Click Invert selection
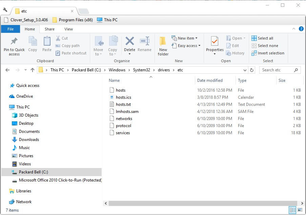 [x=268, y=53]
